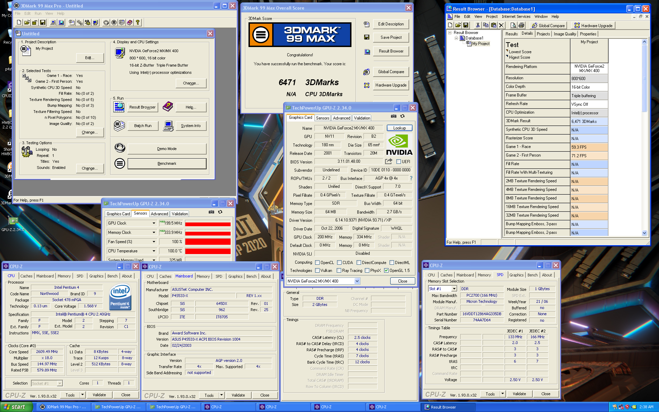
Task: Open the Socket #1 selection dropdown in CPU-Z
Action: pyautogui.click(x=60, y=384)
